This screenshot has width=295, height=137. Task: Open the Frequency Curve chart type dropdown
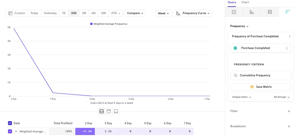tap(193, 13)
